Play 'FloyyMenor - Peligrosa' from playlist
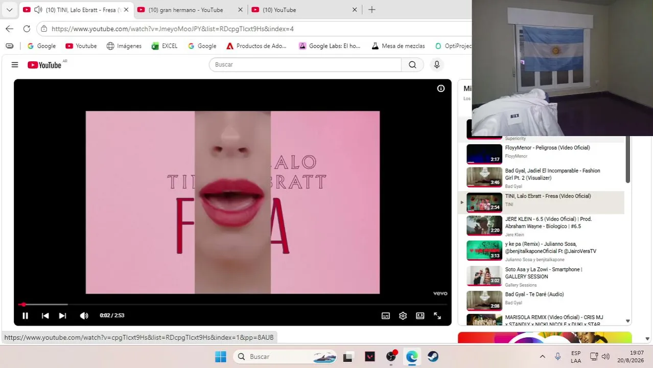653x368 pixels. 542,153
